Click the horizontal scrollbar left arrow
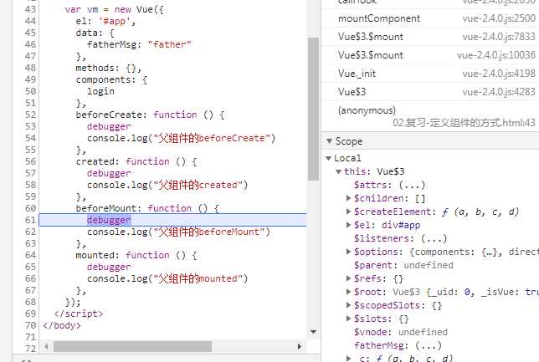Screen dimensions: 539x362 point(46,347)
